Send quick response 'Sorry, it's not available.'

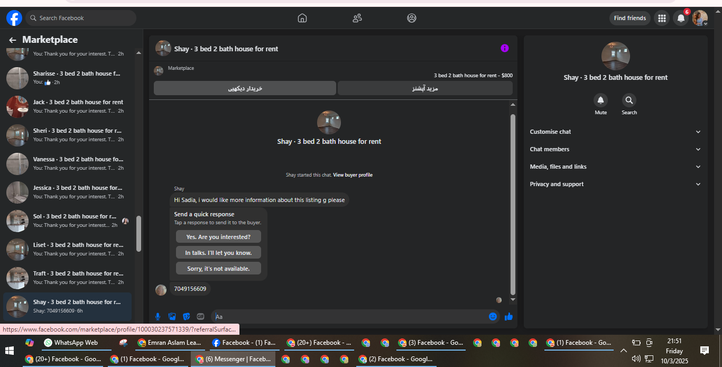218,269
